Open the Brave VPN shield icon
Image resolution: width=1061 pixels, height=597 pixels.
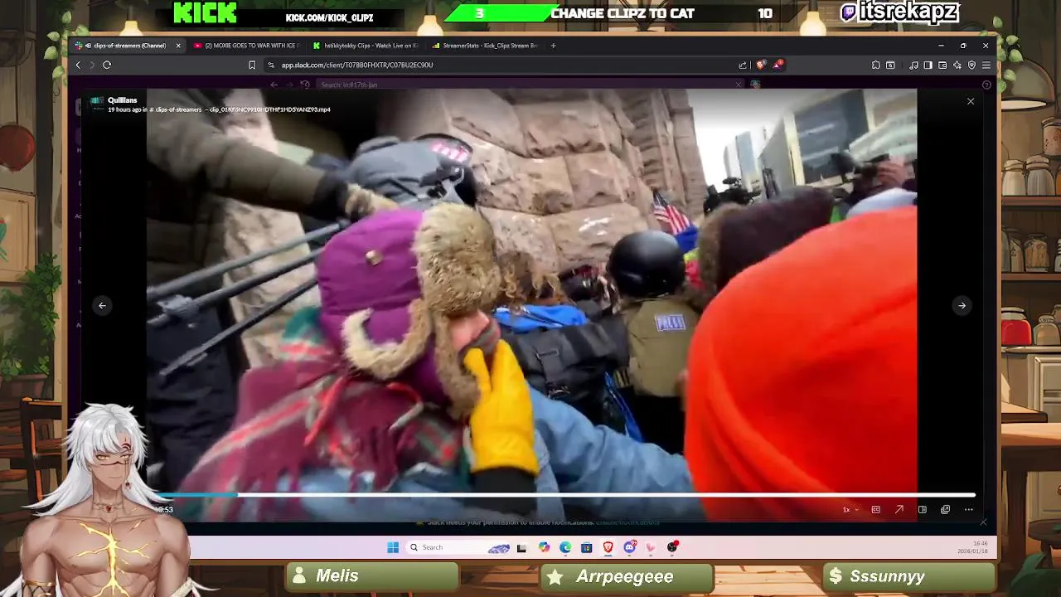971,65
